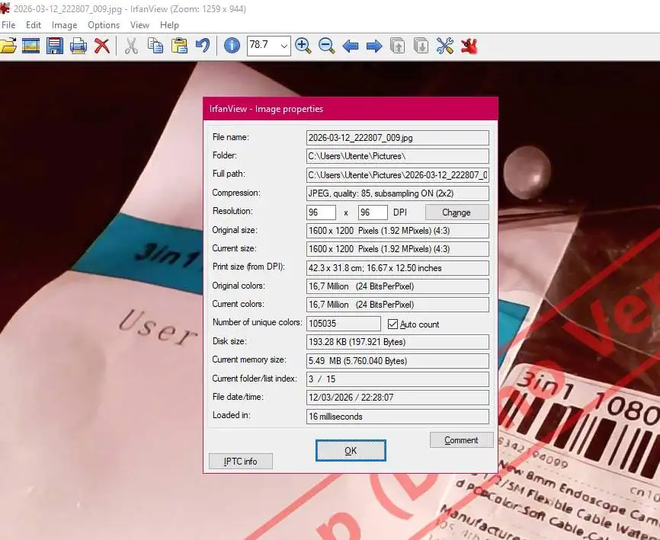Screen dimensions: 660x540
Task: Open Settings wrench and screwdriver icon
Action: click(x=445, y=46)
